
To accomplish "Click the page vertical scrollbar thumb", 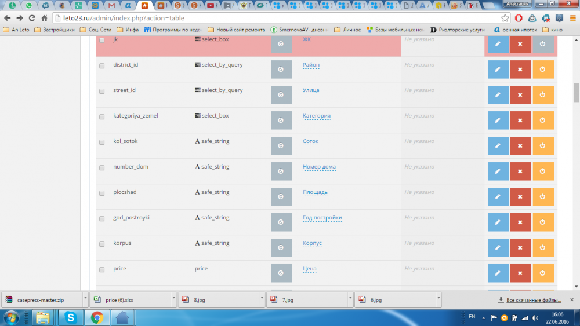I will (576, 93).
